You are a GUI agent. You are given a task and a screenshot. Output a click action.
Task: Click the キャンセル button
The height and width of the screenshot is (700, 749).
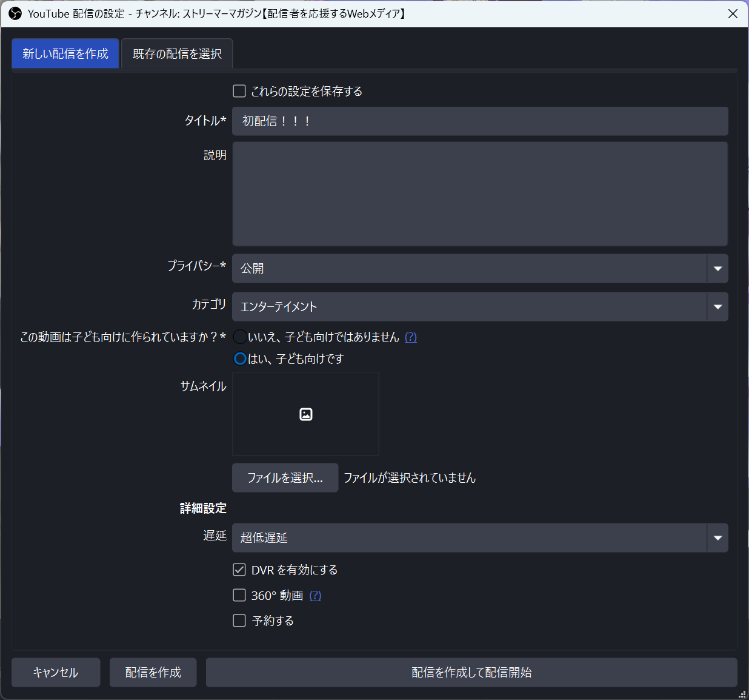(x=56, y=672)
